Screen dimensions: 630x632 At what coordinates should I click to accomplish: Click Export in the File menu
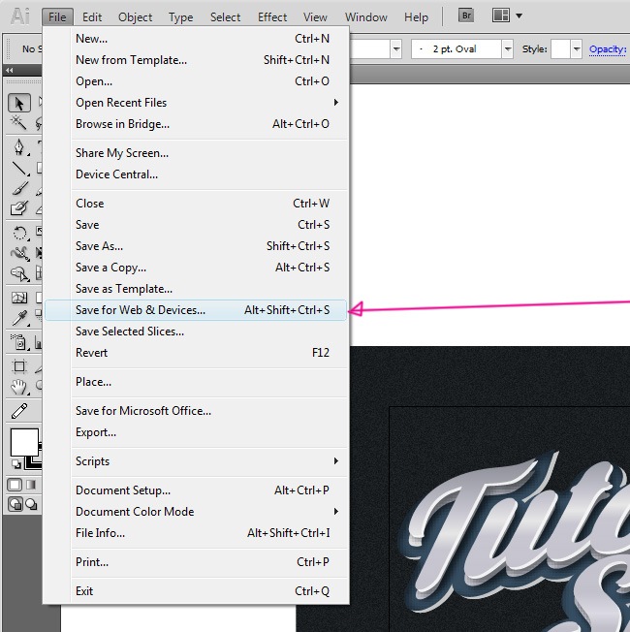pos(96,432)
